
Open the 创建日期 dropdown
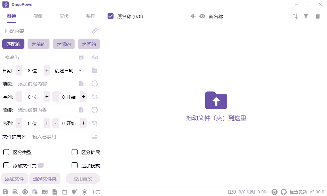[68, 71]
